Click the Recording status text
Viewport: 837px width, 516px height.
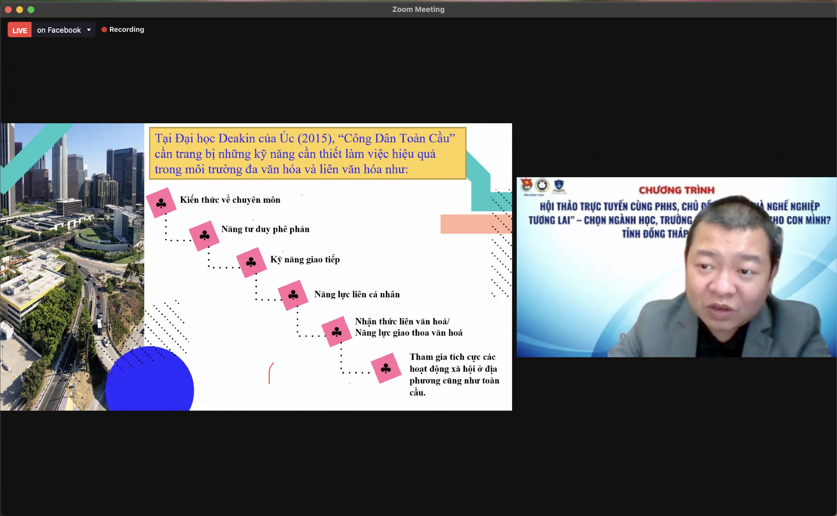point(127,30)
